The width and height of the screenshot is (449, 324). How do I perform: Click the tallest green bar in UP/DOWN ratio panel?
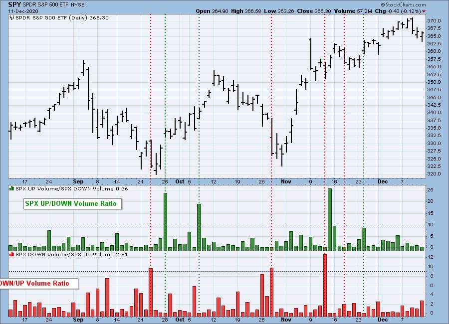pos(330,219)
